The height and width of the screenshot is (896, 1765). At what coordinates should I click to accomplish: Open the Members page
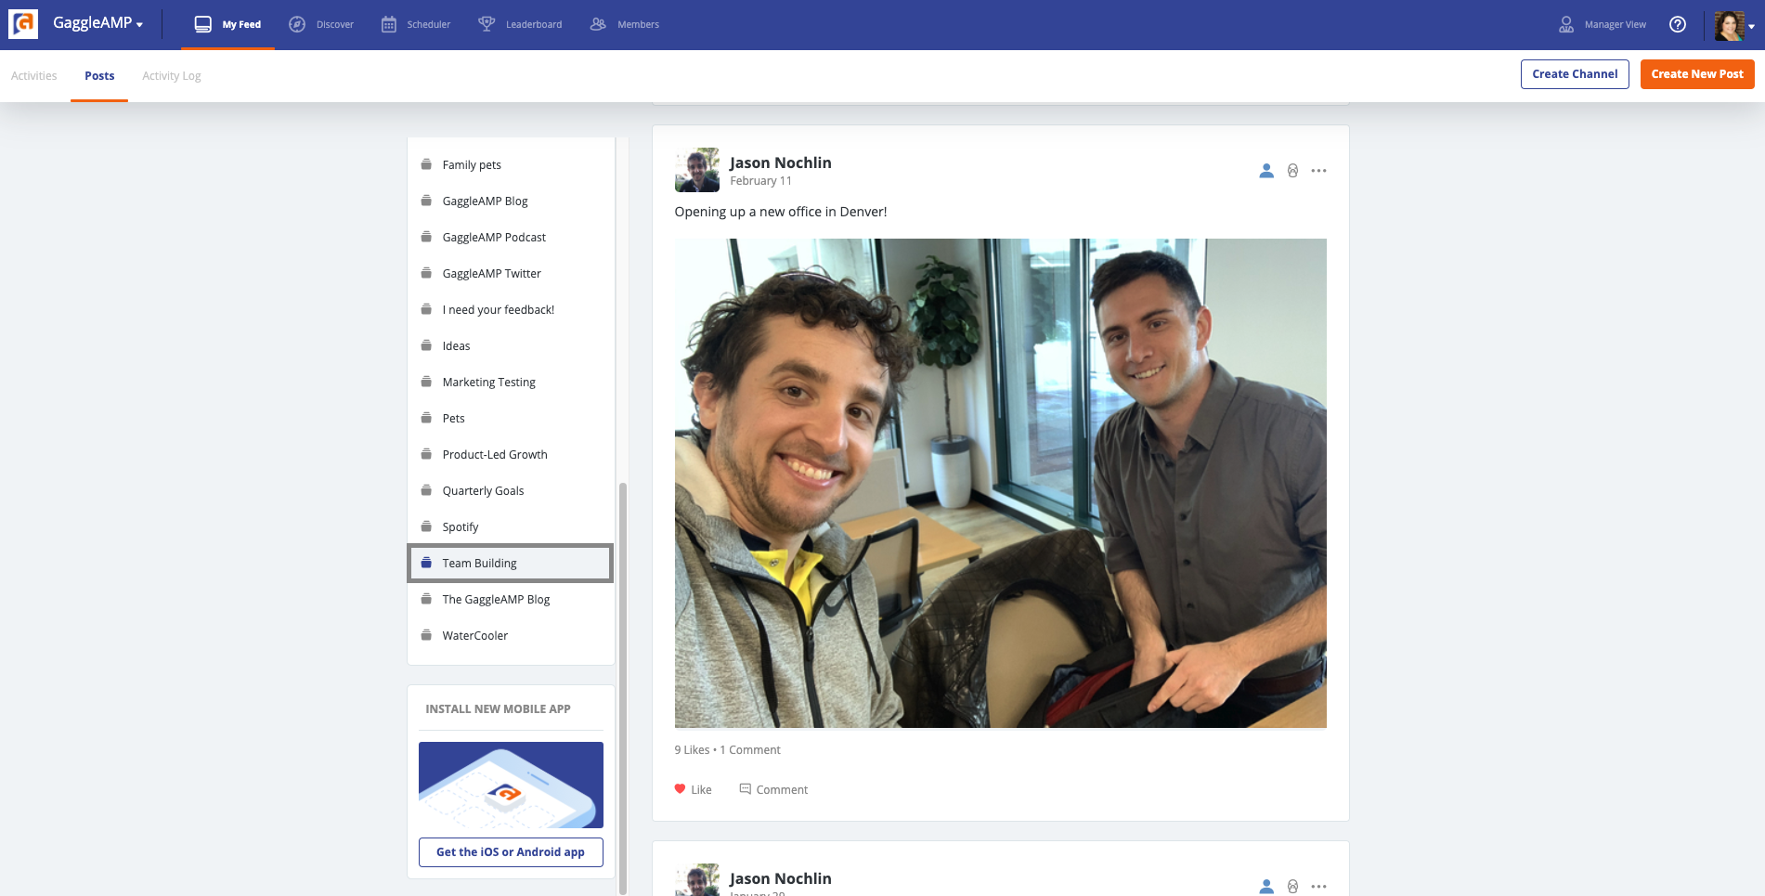tap(624, 24)
